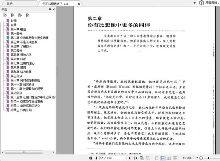Viewport: 220px width, 161px height.
Task: Open the 第一章 概述 bookmark
Action: 18,29
